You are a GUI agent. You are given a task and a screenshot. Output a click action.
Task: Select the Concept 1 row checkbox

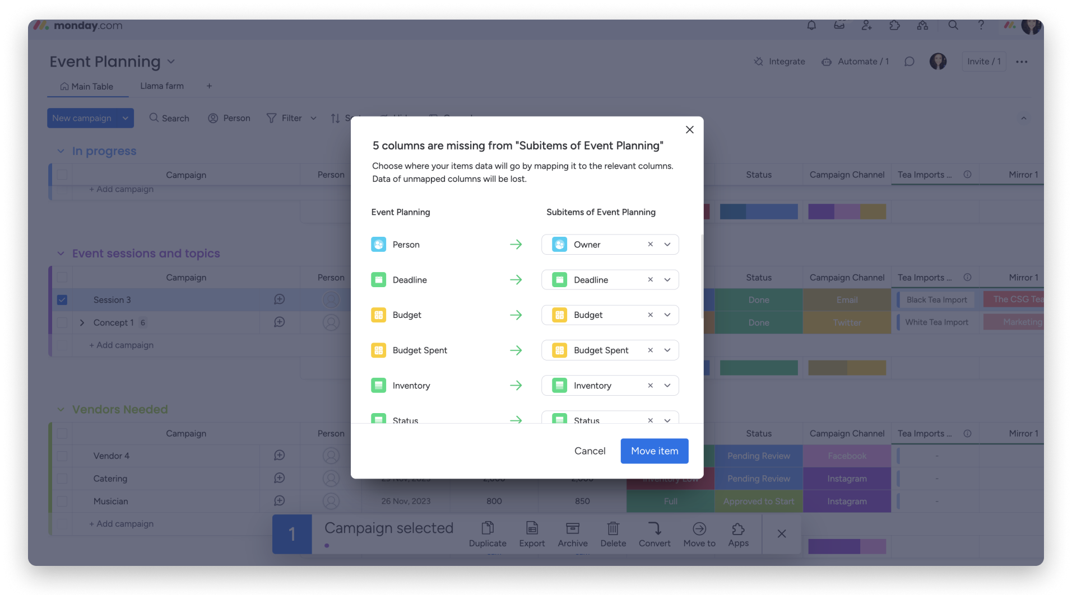(x=62, y=322)
